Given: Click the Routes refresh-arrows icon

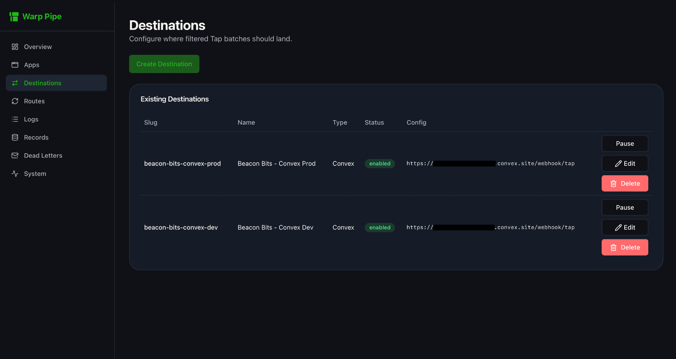Looking at the screenshot, I should (x=15, y=101).
